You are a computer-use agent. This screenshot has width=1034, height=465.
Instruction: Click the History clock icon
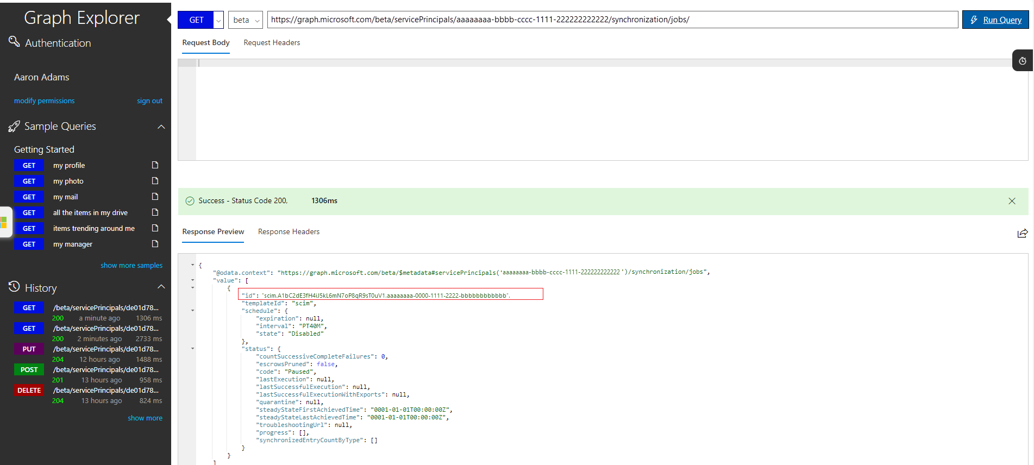14,287
